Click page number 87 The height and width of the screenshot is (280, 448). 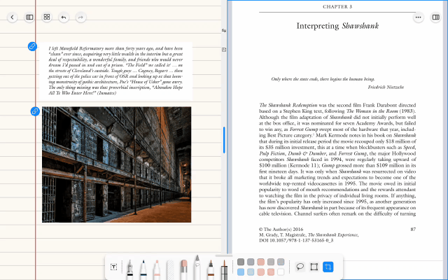[x=413, y=230]
